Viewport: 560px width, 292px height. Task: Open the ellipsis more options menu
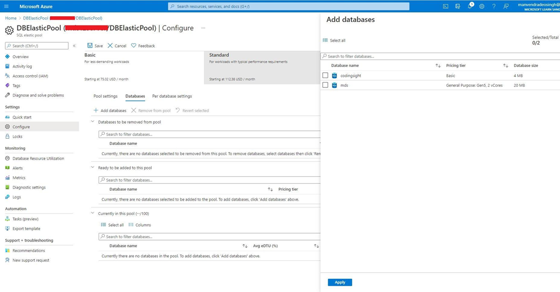(x=203, y=28)
